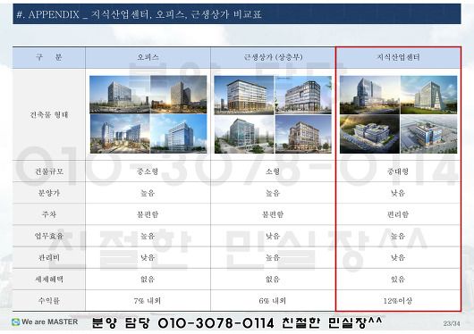Click 분양가 value 낮음 under 지식산업센터
This screenshot has width=474, height=334.
tap(398, 193)
